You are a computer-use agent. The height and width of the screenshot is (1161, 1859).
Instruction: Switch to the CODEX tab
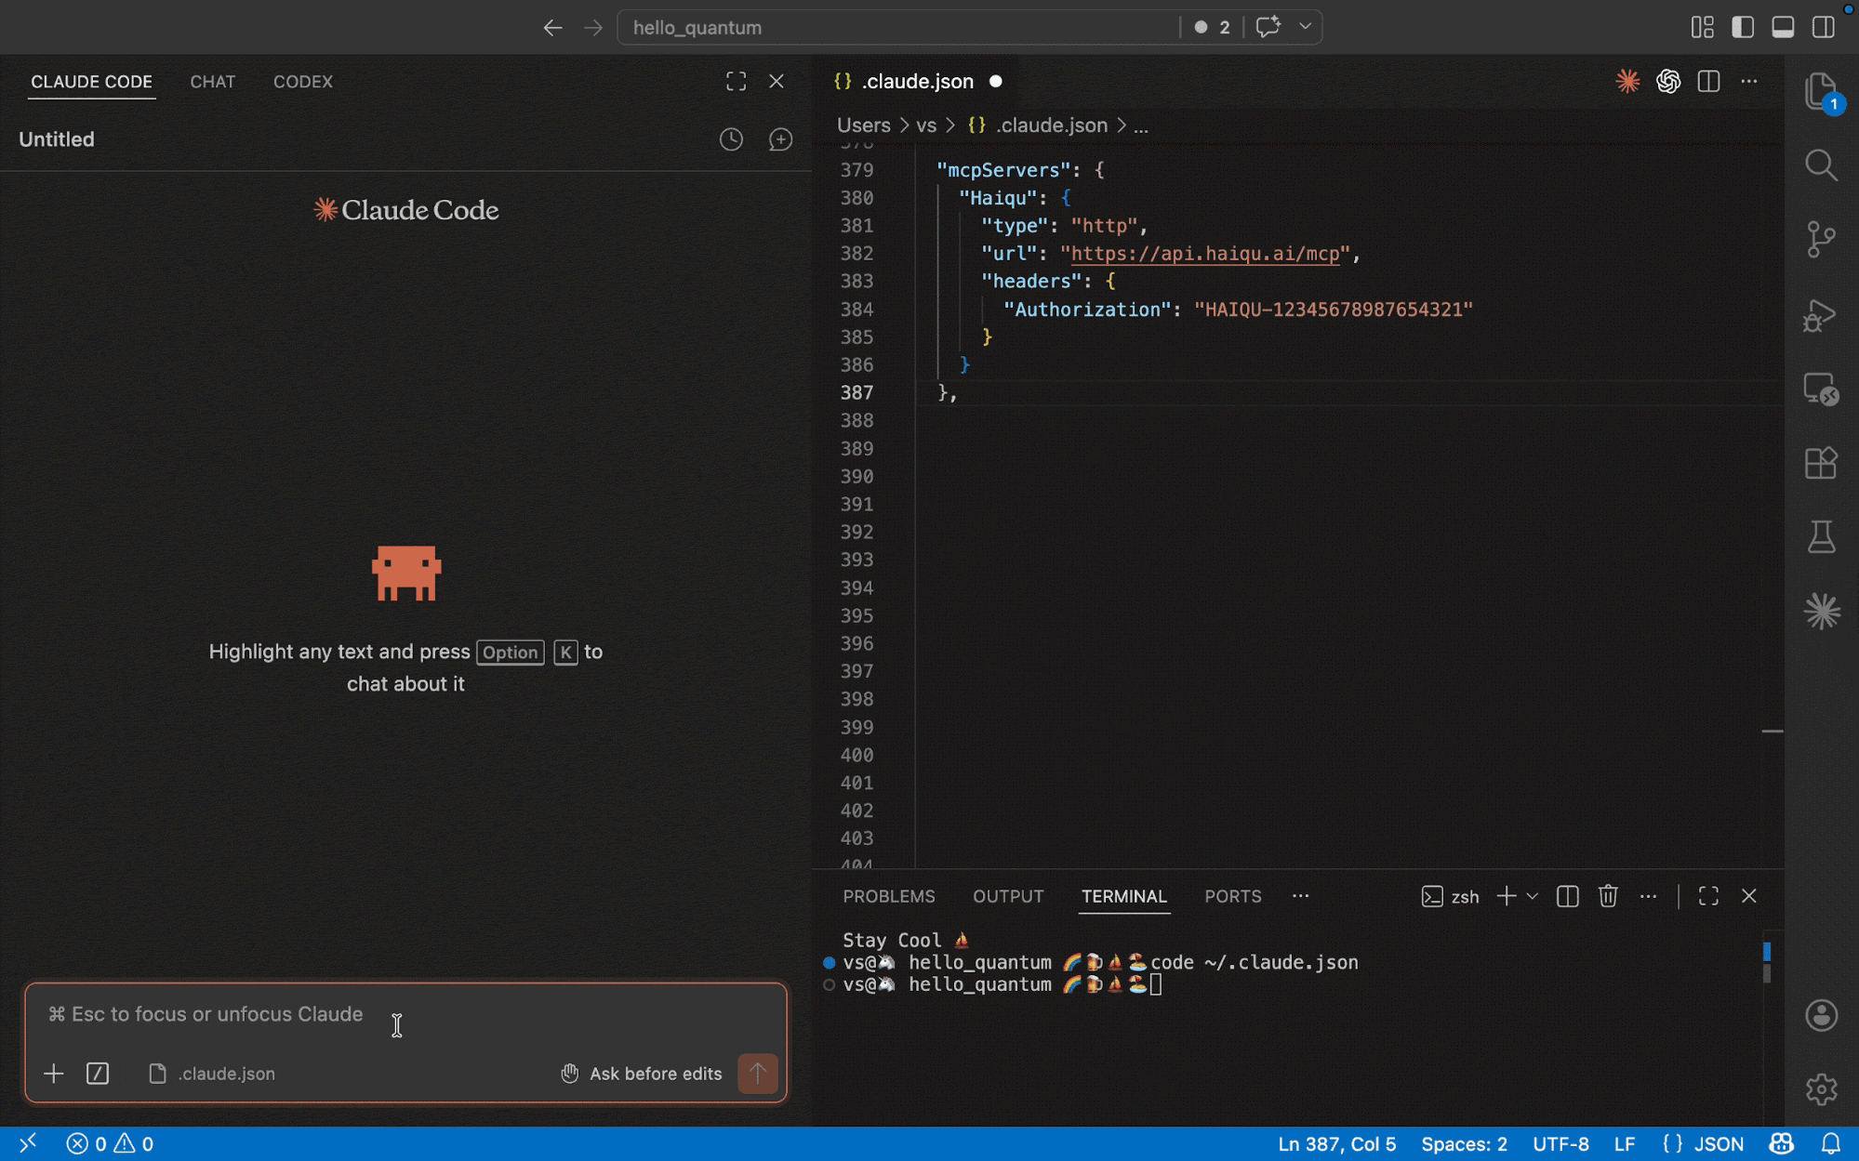click(x=302, y=82)
